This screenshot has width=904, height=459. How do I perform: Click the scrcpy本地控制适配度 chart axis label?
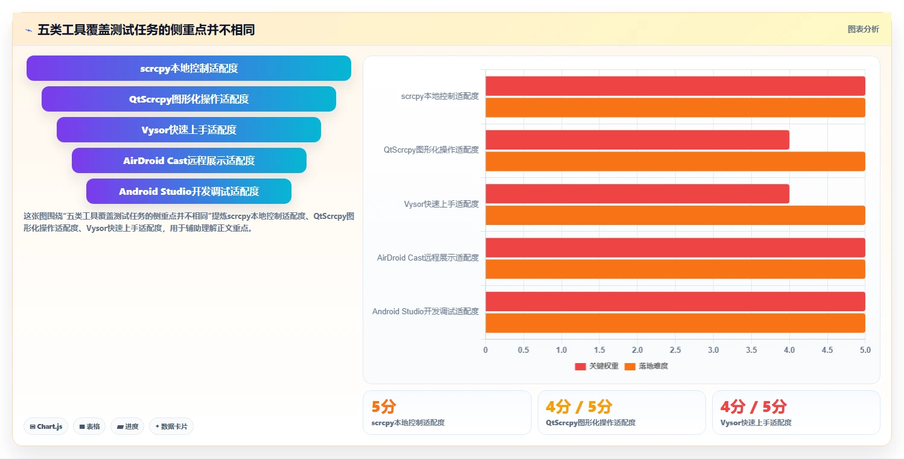pyautogui.click(x=440, y=96)
